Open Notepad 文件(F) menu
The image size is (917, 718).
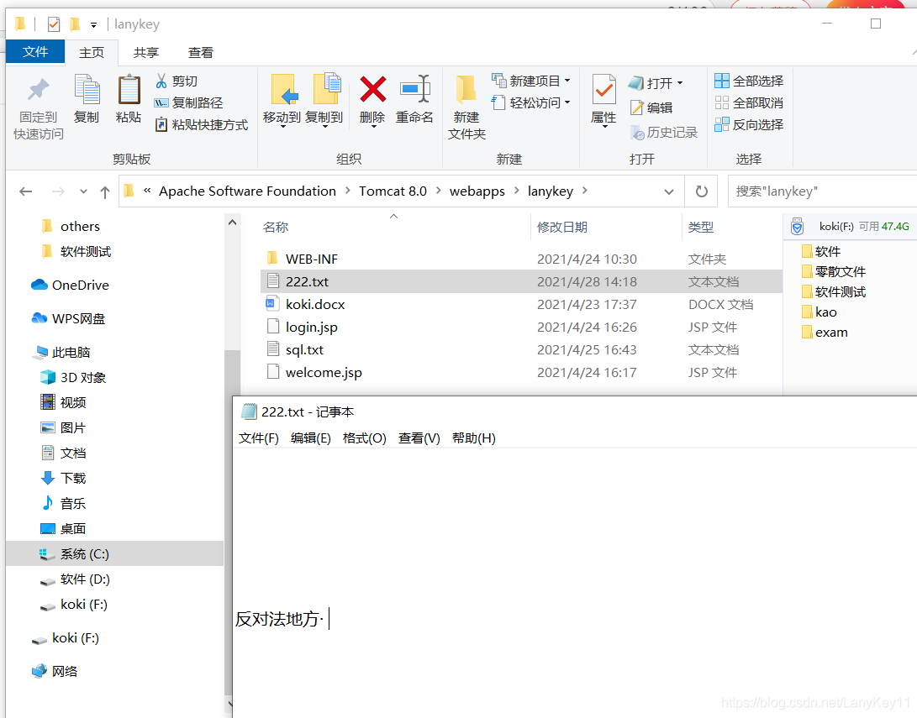click(259, 438)
